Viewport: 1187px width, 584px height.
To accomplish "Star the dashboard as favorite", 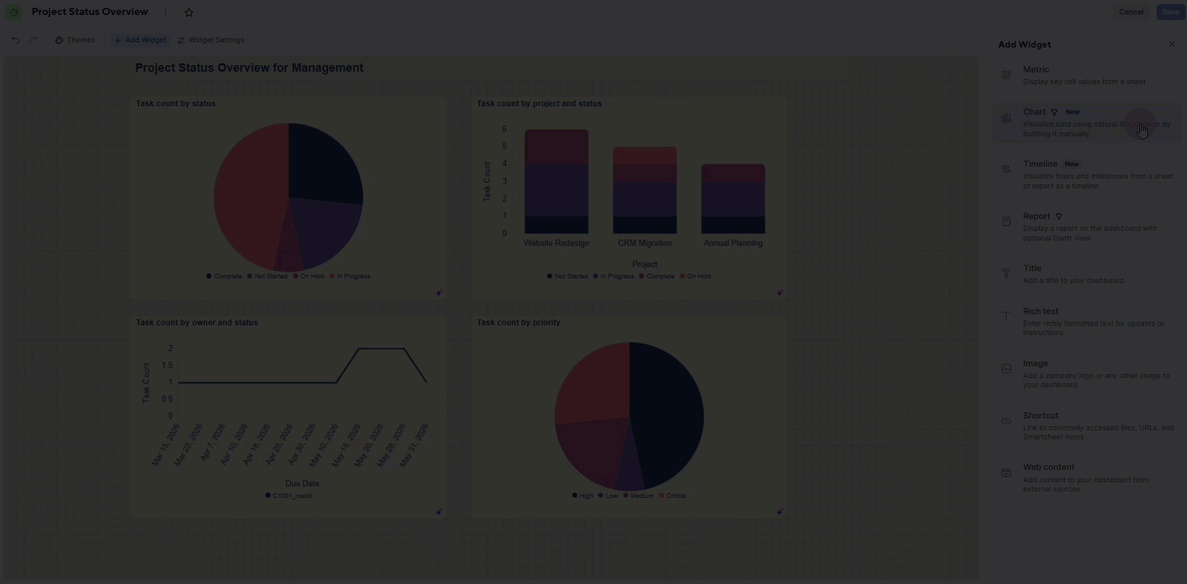I will coord(189,12).
